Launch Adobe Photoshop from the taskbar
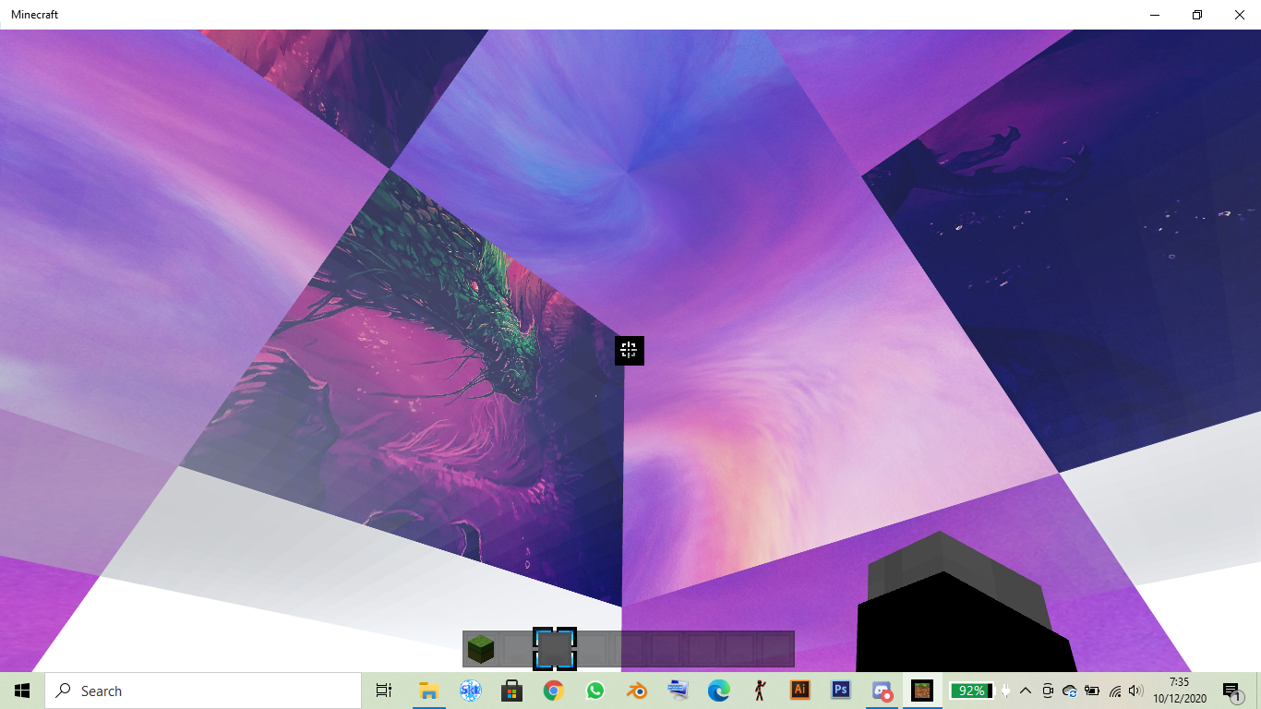 coord(841,691)
